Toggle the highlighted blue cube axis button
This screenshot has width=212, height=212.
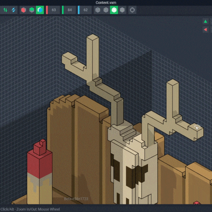[40, 10]
